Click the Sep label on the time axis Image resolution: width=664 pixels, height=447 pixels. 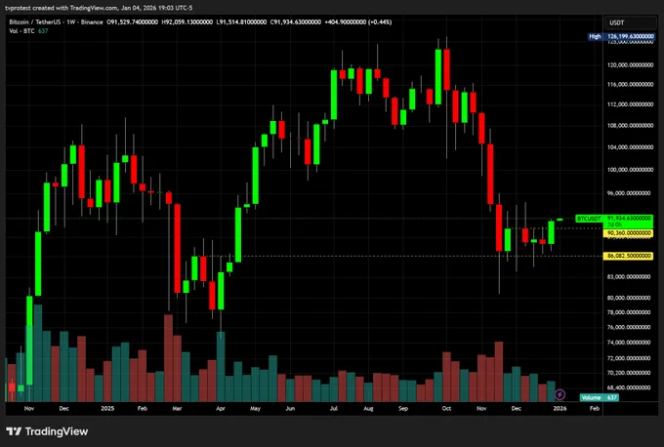click(x=403, y=409)
